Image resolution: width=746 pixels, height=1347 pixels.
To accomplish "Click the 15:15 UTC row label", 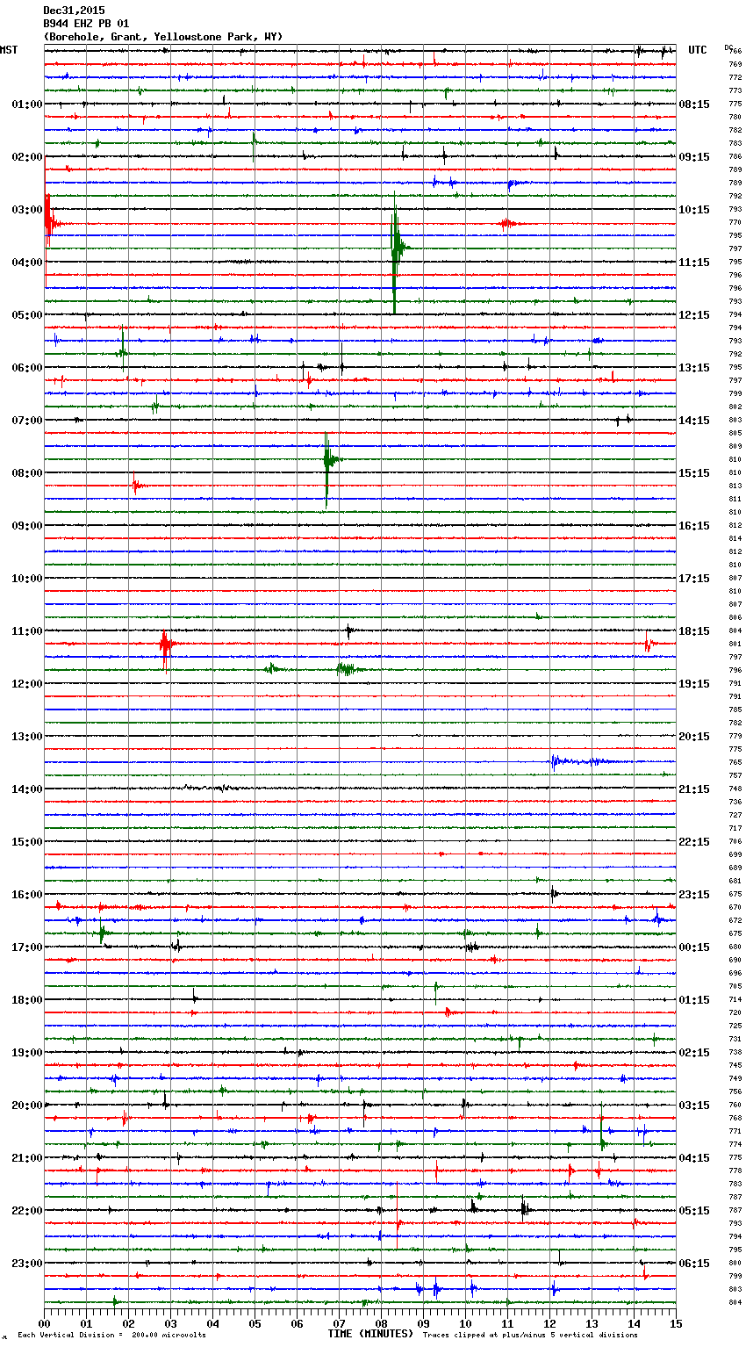I will (x=694, y=473).
